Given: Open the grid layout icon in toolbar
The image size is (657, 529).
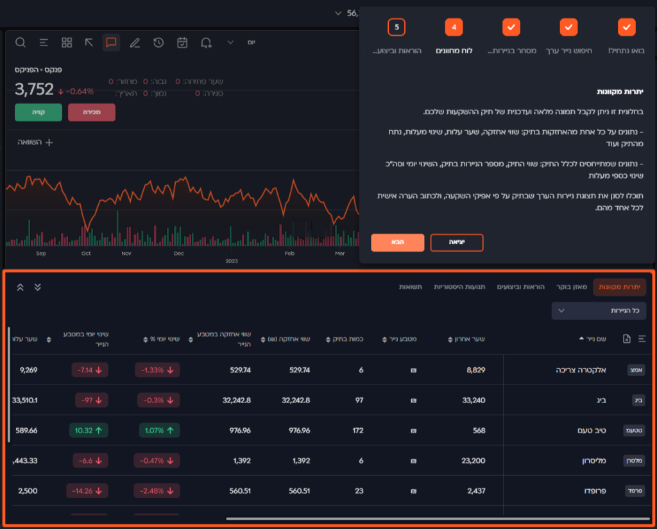Looking at the screenshot, I should pyautogui.click(x=67, y=43).
